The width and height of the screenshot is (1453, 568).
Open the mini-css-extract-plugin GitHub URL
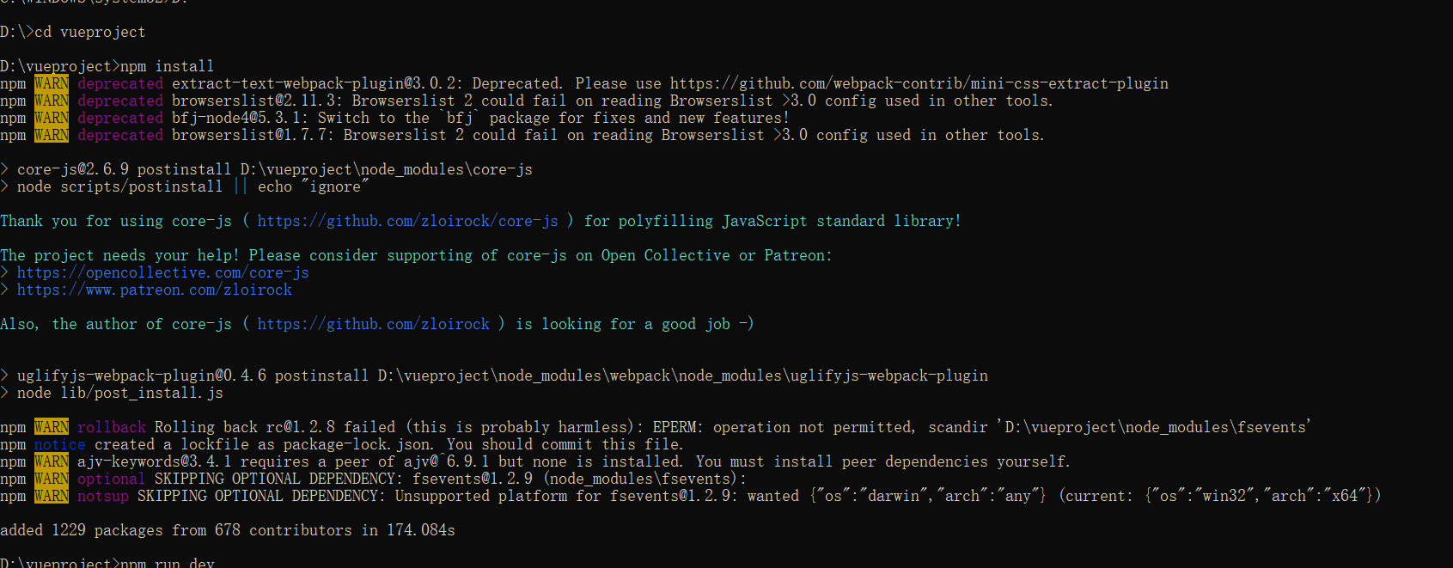point(919,83)
